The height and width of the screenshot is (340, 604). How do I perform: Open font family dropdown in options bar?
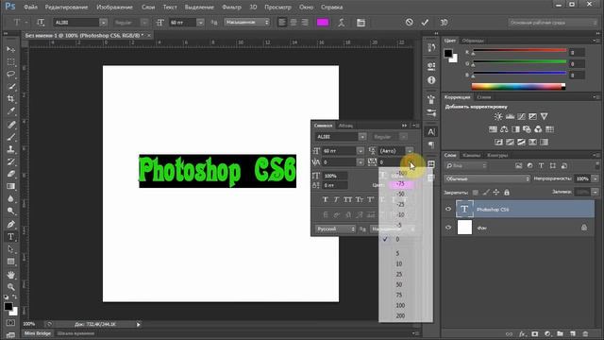(103, 23)
